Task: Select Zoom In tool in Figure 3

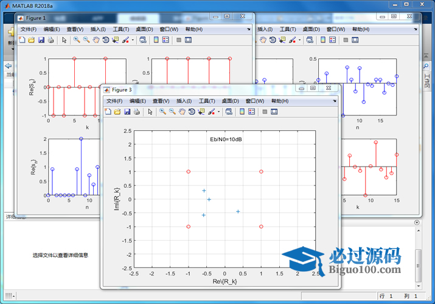Action: [x=163, y=112]
